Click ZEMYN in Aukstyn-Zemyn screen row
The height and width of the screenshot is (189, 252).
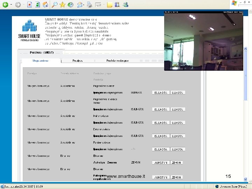(176, 163)
